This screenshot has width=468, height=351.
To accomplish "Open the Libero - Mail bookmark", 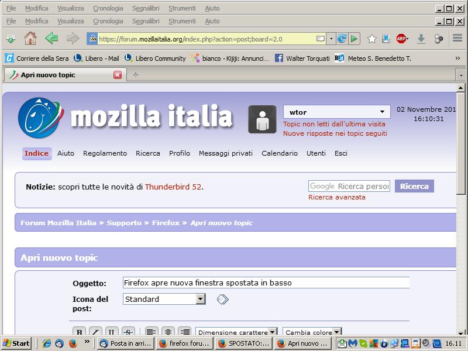I will coord(97,58).
